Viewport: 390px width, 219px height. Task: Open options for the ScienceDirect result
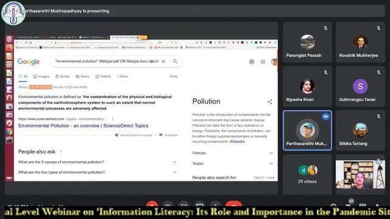112,119
